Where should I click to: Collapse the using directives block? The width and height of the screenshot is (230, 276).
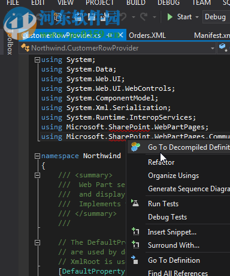click(x=37, y=60)
